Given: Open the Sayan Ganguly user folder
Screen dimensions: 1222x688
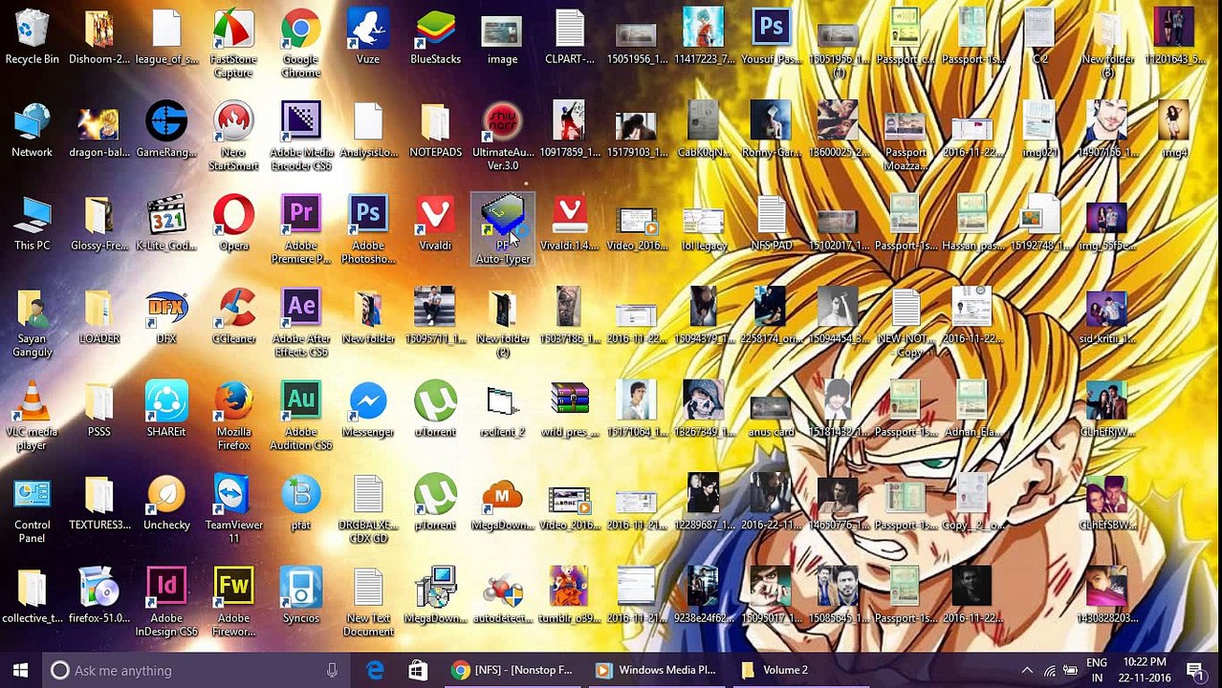Looking at the screenshot, I should [x=32, y=323].
